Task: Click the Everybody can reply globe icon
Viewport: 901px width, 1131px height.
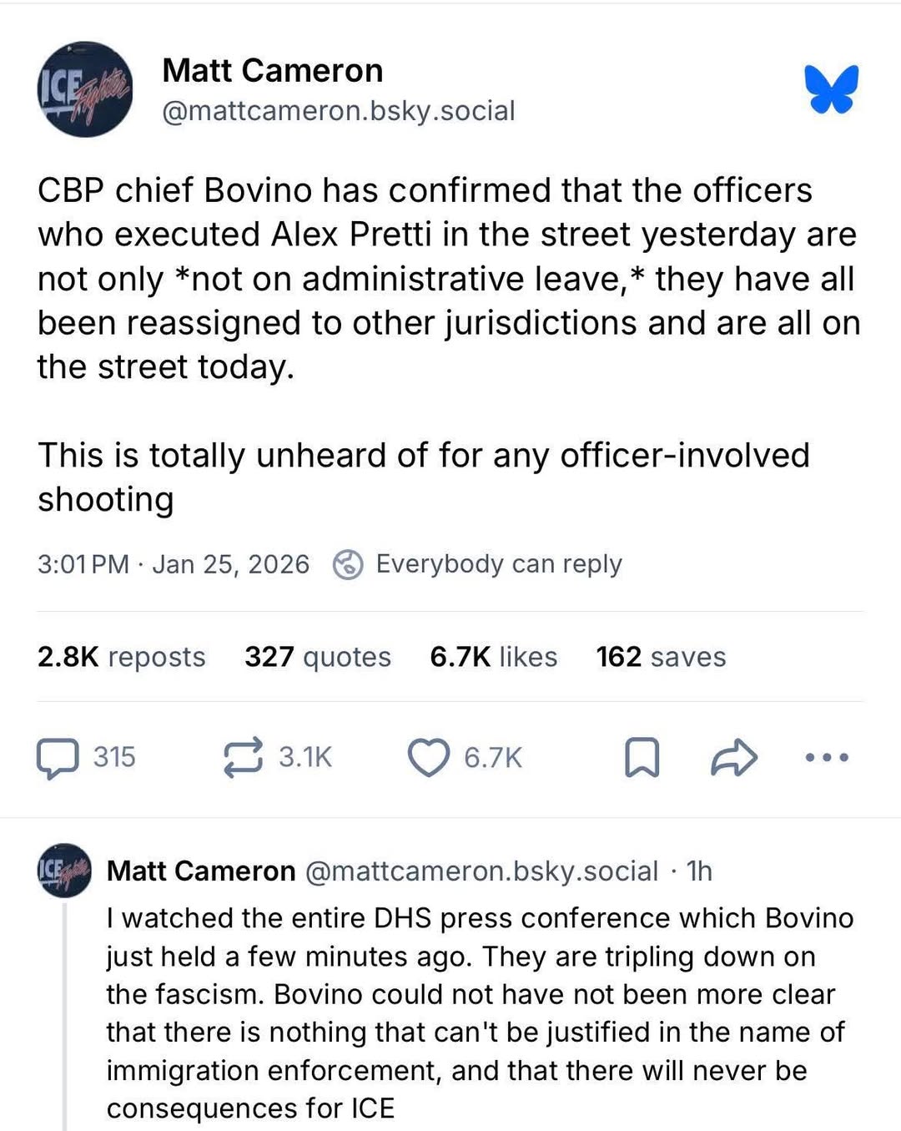Action: click(x=347, y=565)
